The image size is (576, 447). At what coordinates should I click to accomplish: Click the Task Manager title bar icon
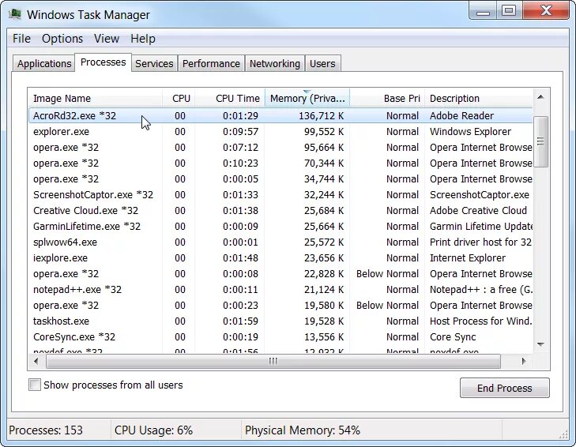coord(15,14)
